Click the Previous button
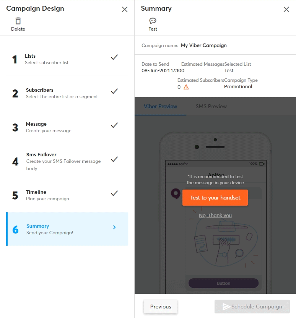 click(161, 307)
